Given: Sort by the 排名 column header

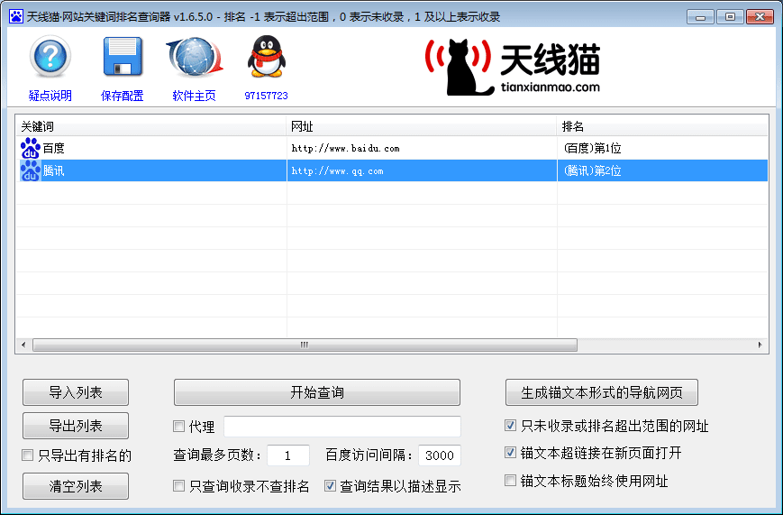Looking at the screenshot, I should (662, 126).
